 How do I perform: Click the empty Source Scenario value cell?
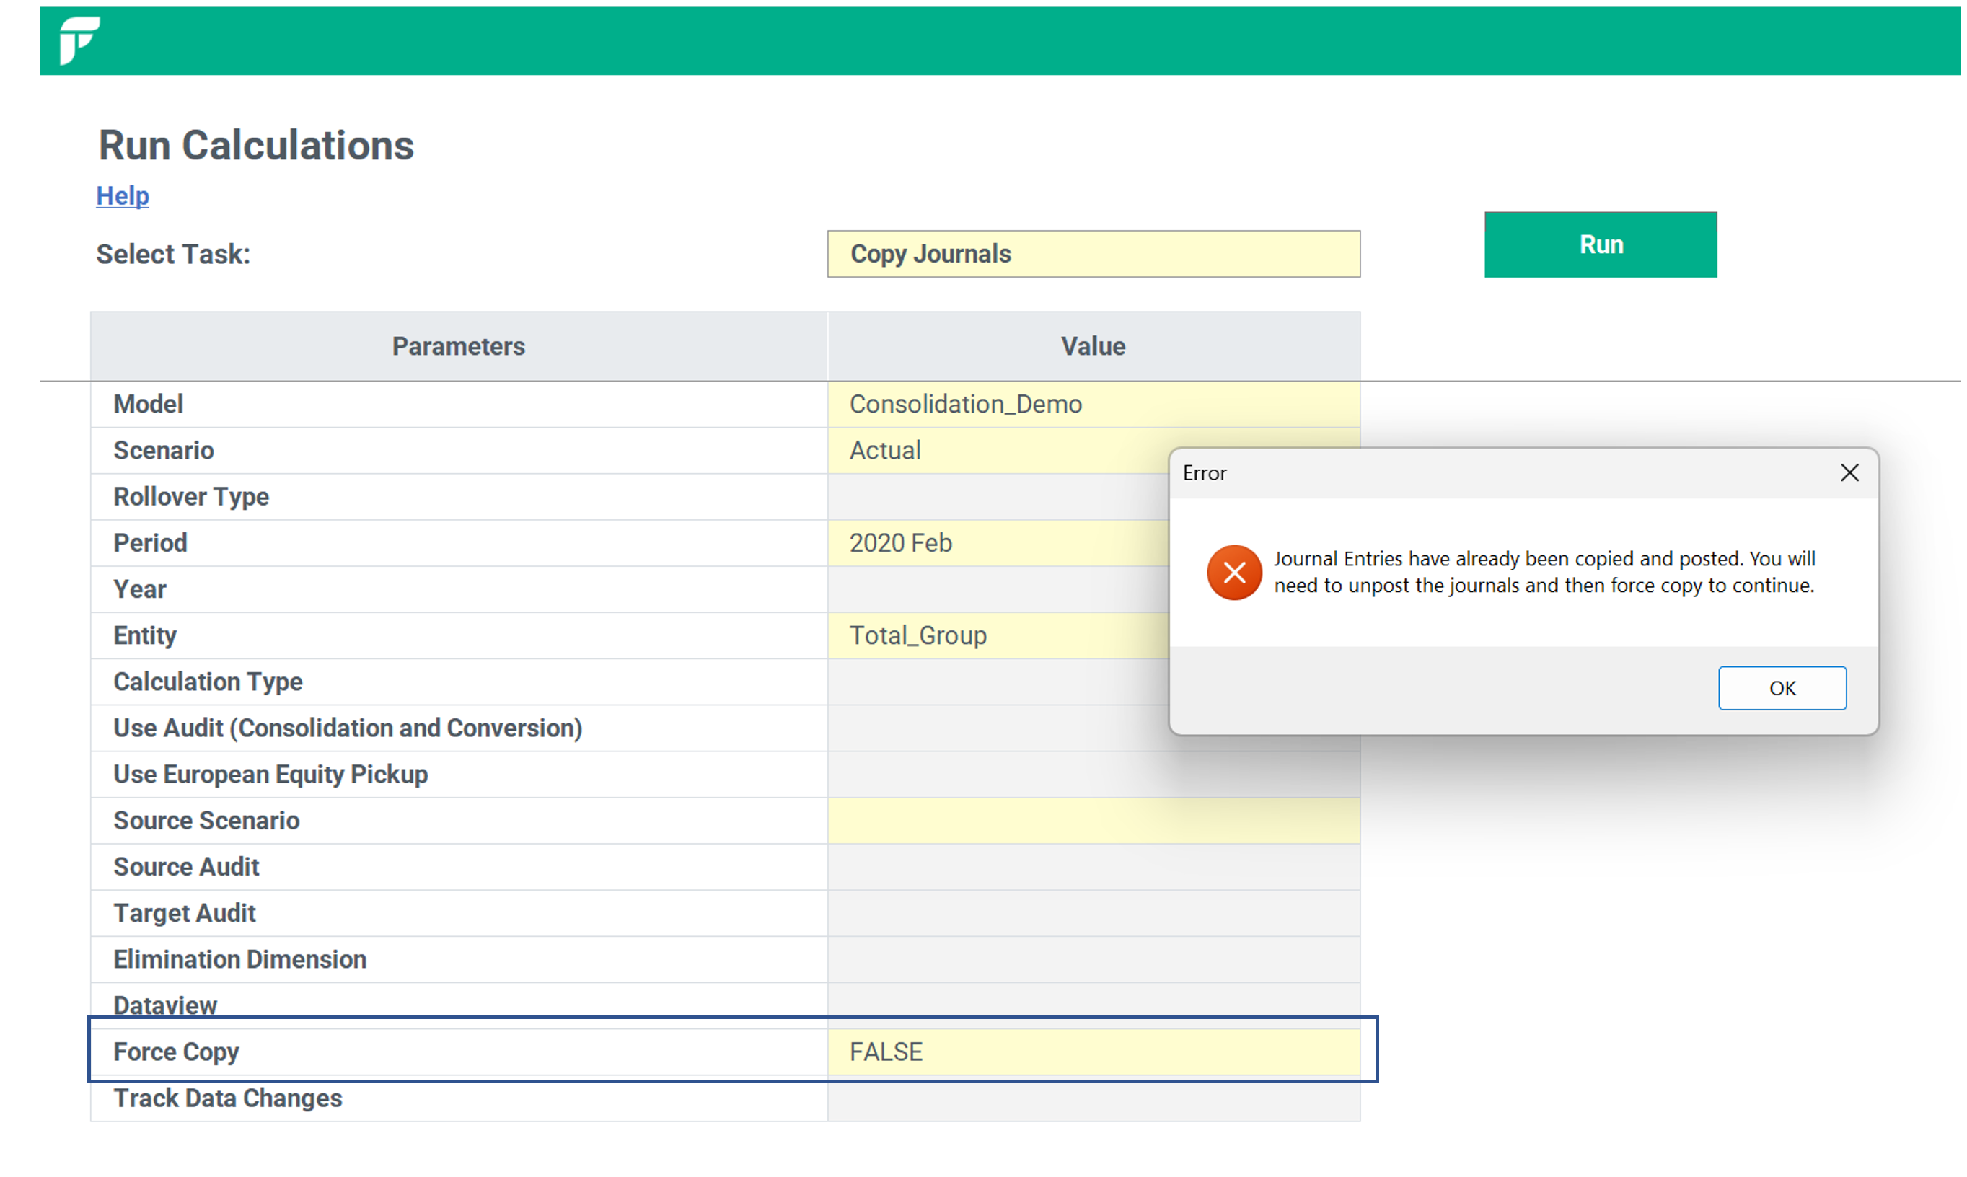[x=1093, y=821]
